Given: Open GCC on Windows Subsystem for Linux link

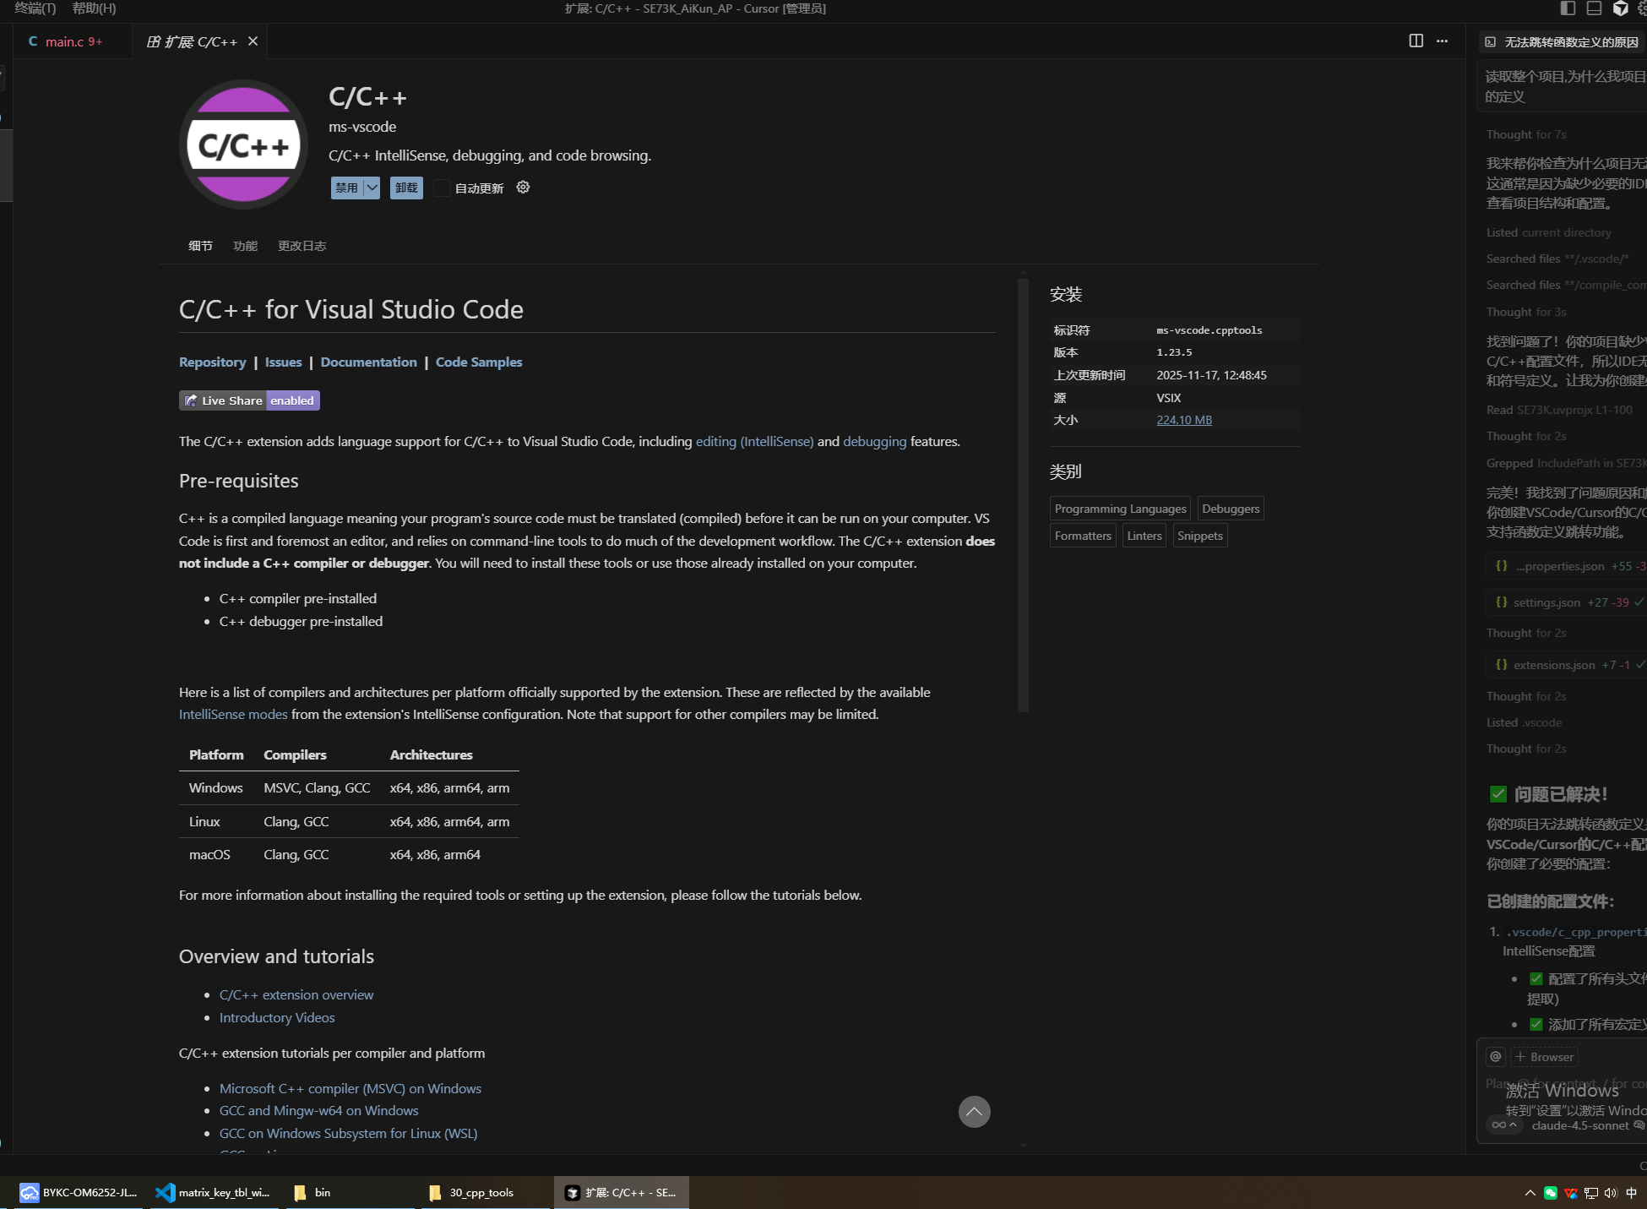Looking at the screenshot, I should (349, 1133).
